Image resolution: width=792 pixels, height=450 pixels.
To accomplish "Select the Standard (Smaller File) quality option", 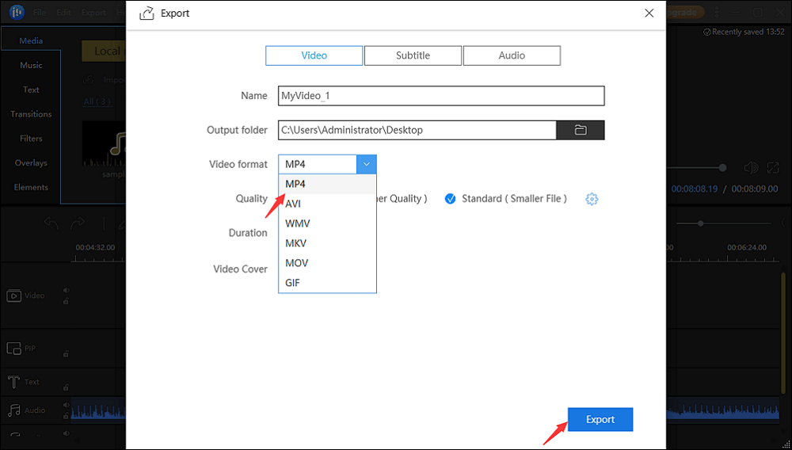I will coord(451,199).
